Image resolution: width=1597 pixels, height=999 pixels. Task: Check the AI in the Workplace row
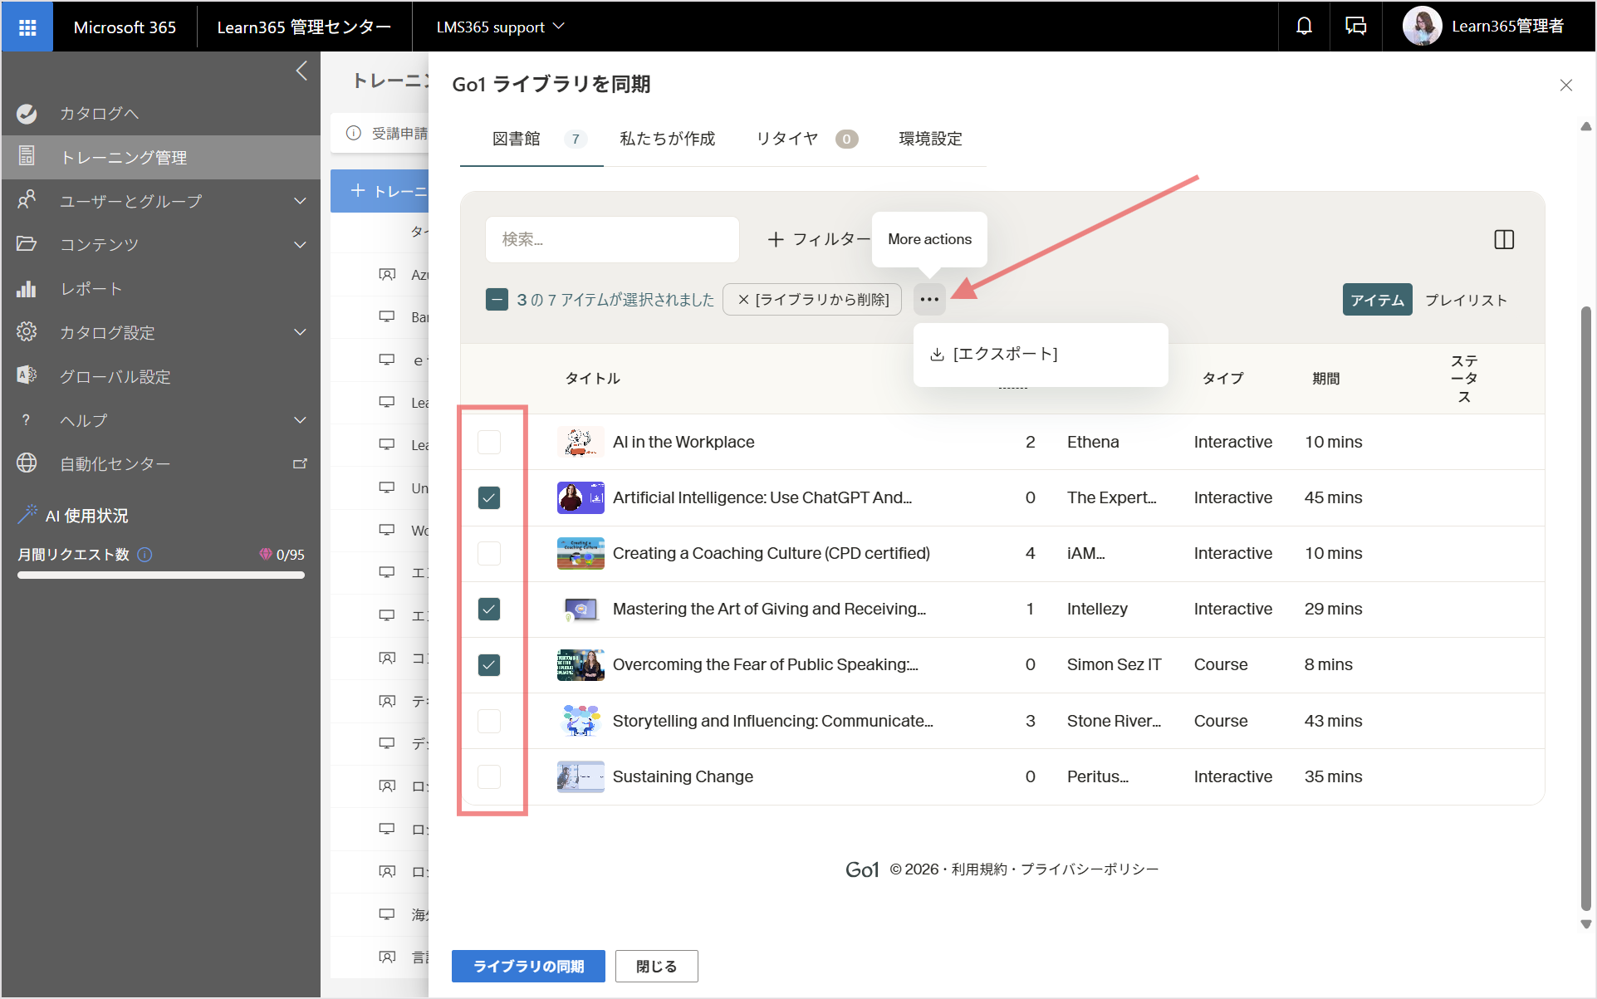point(489,443)
